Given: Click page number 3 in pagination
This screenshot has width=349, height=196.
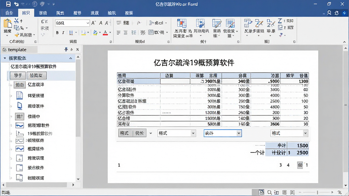Looking at the screenshot, I should [x=280, y=165].
